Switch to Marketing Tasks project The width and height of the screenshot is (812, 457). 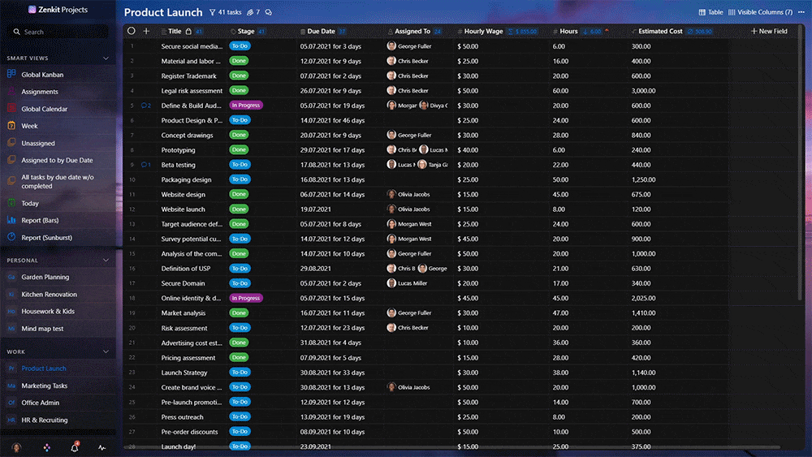click(x=44, y=386)
